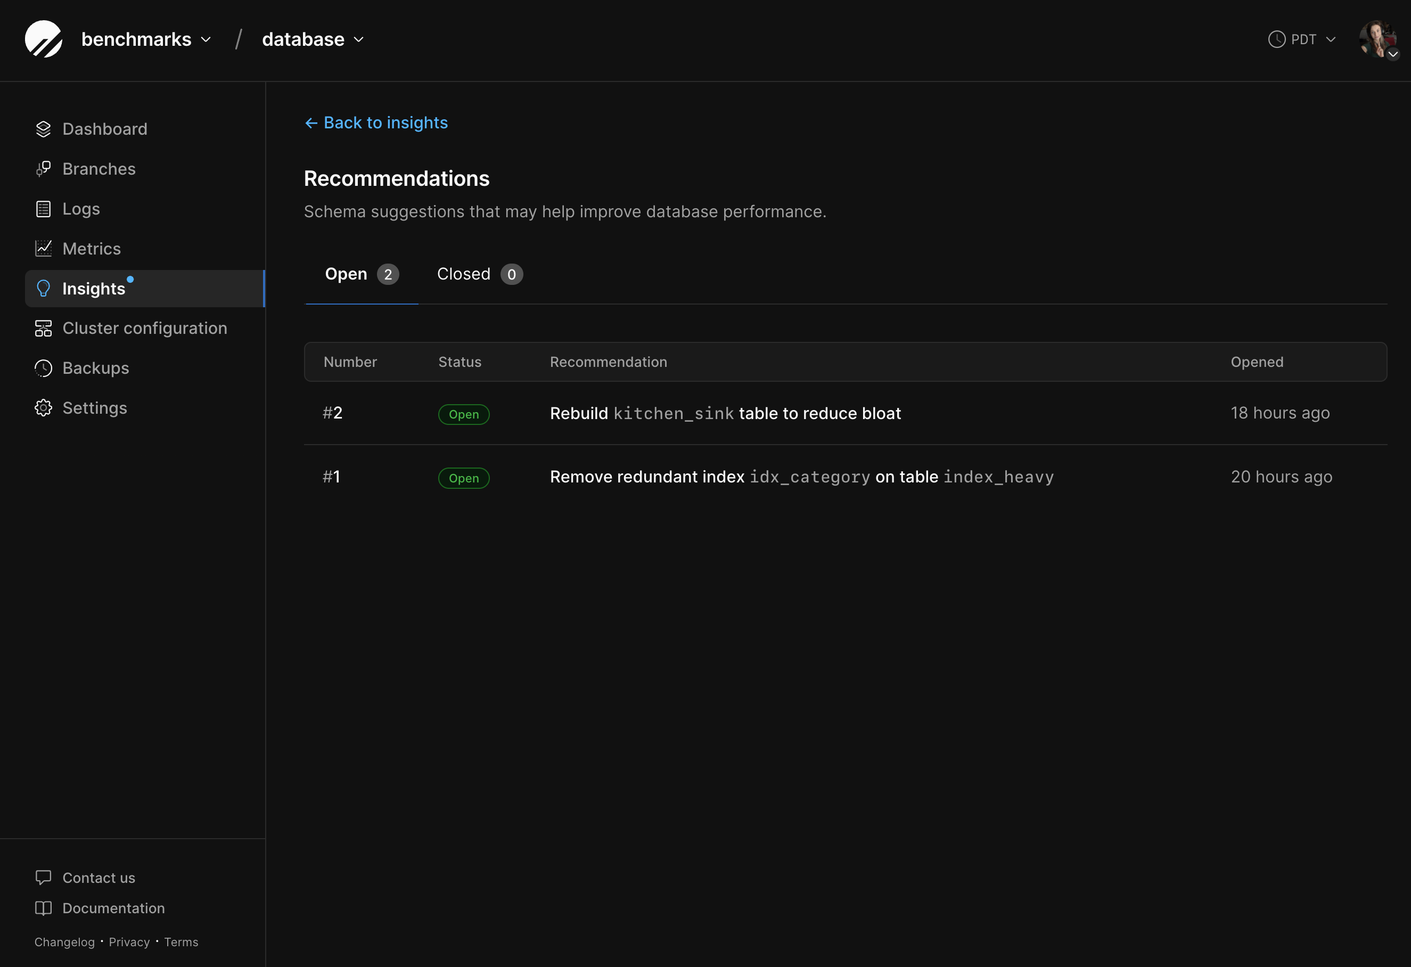Open the benchmarks organization dropdown
This screenshot has width=1411, height=967.
146,39
